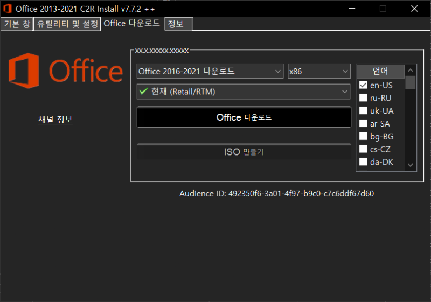Close the C2R Install window
Viewport: 431px width, 302px height.
414,9
